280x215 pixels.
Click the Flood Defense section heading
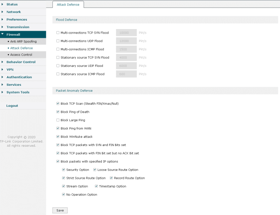pyautogui.click(x=66, y=20)
